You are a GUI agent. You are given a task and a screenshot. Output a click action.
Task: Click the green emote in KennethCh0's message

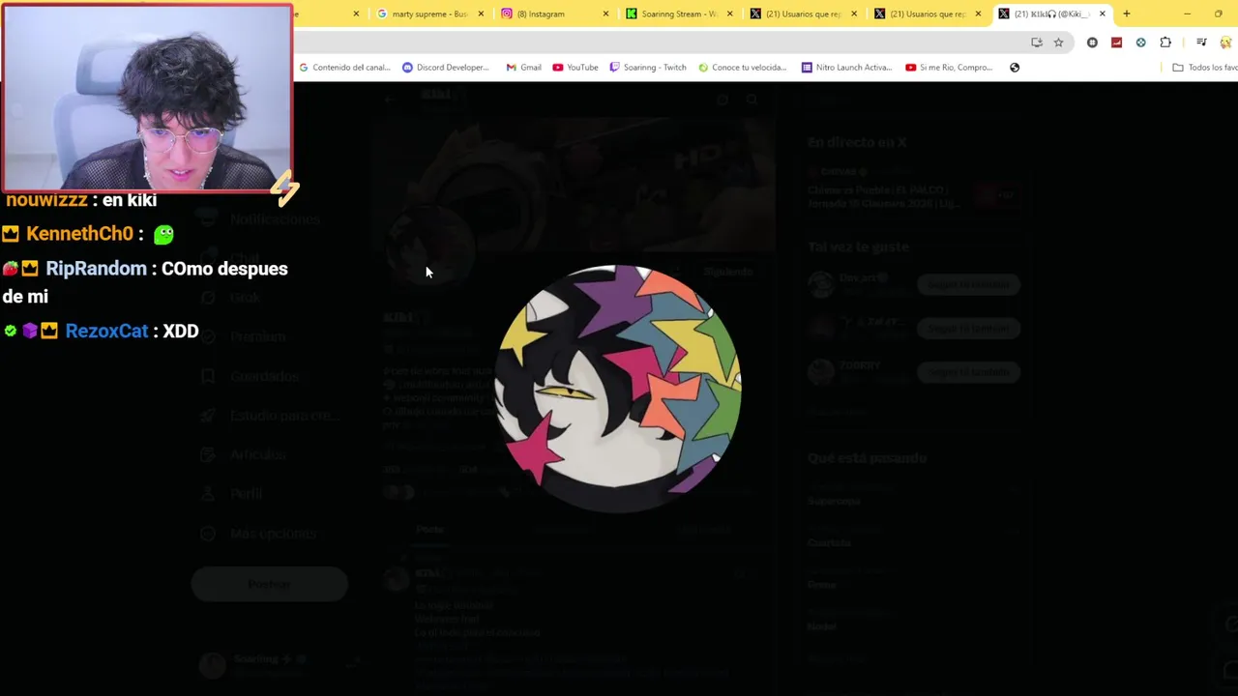[163, 234]
